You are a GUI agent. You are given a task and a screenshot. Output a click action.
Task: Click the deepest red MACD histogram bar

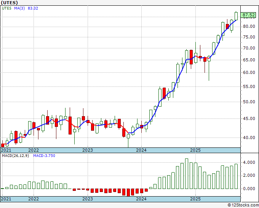click(128, 192)
